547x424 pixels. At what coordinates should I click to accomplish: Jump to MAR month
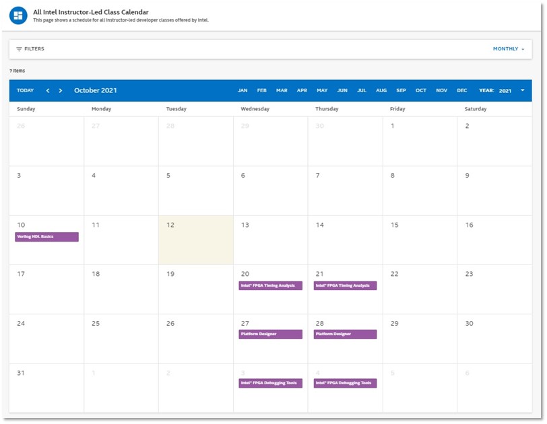point(282,91)
